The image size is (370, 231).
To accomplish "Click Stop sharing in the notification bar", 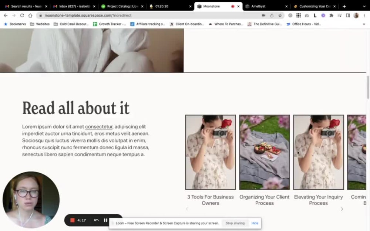I will pyautogui.click(x=235, y=223).
